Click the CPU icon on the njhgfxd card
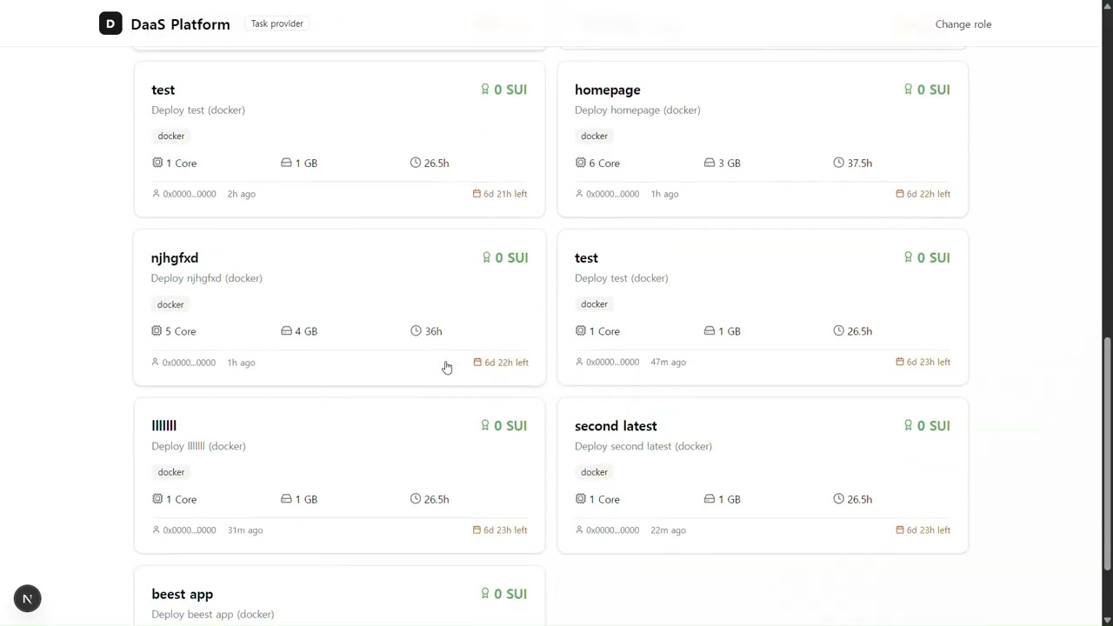Image resolution: width=1113 pixels, height=626 pixels. (157, 331)
